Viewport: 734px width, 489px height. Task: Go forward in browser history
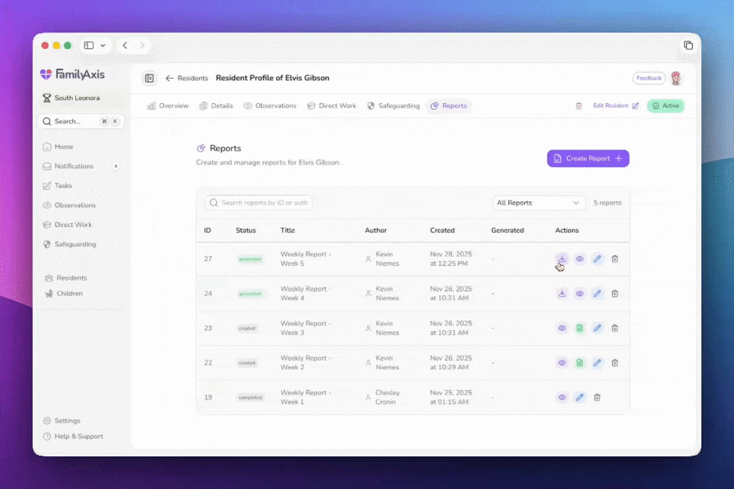pos(142,46)
